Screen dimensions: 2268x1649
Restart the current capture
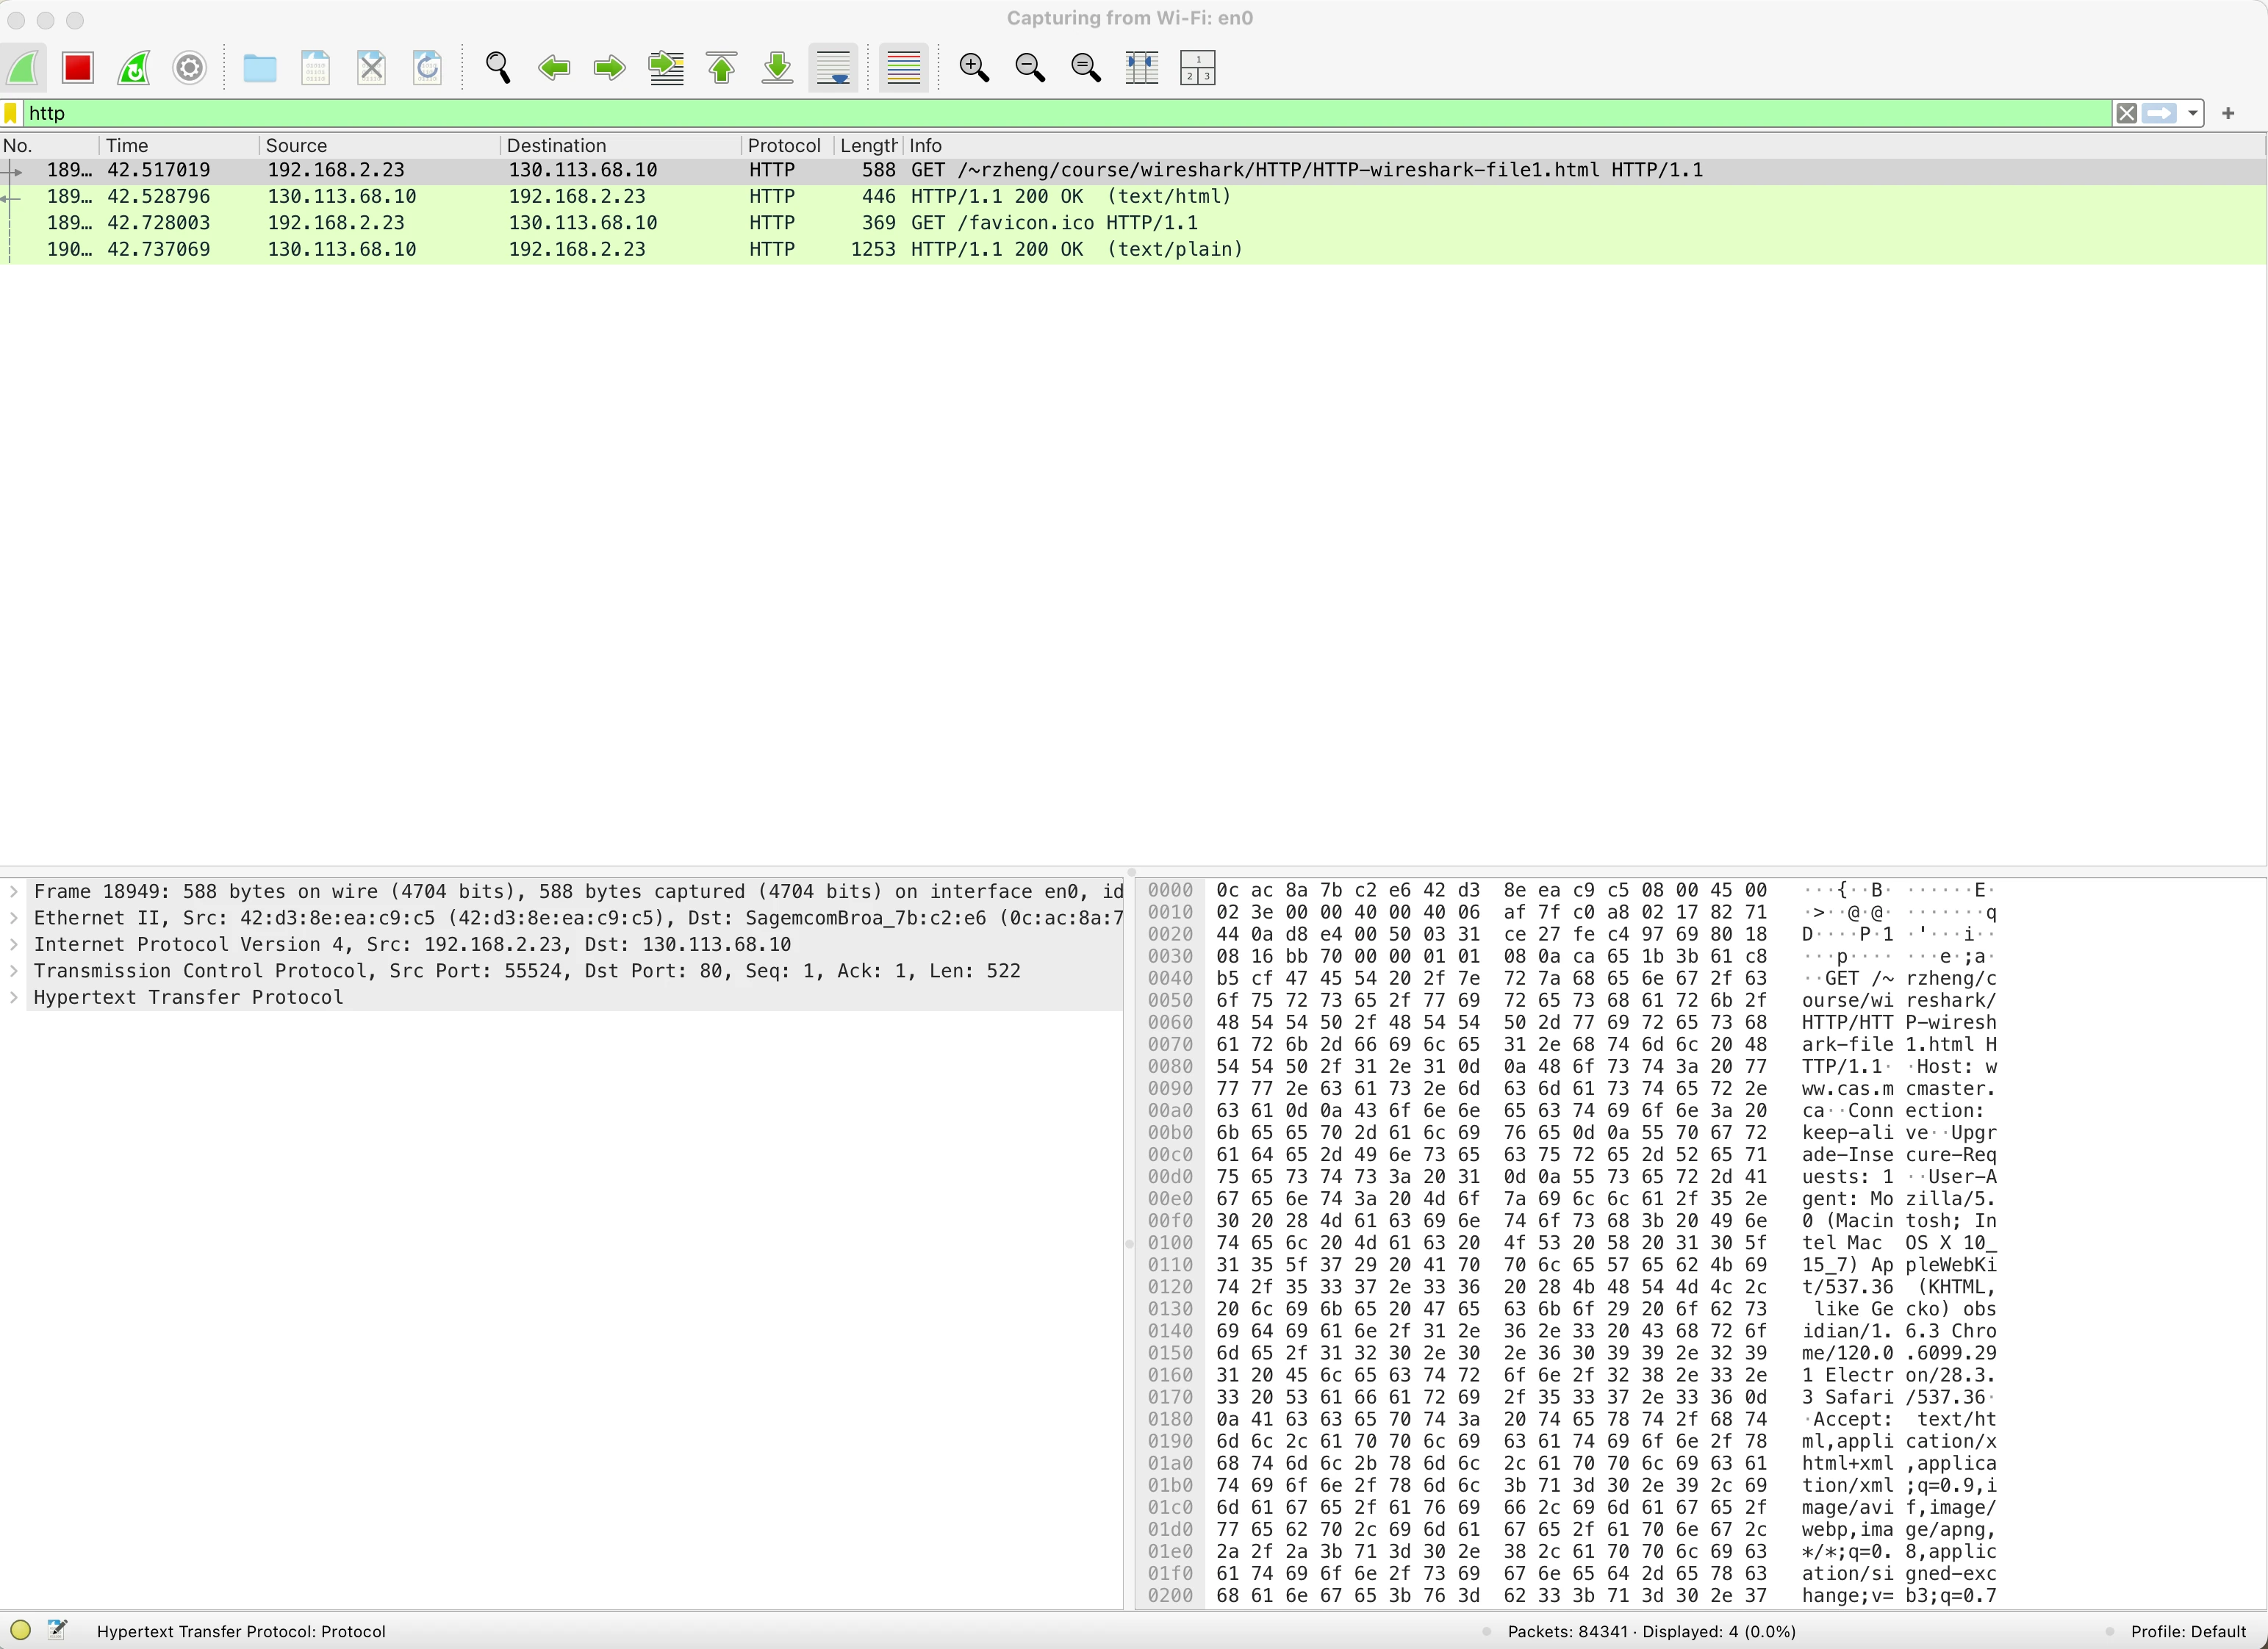[x=134, y=68]
